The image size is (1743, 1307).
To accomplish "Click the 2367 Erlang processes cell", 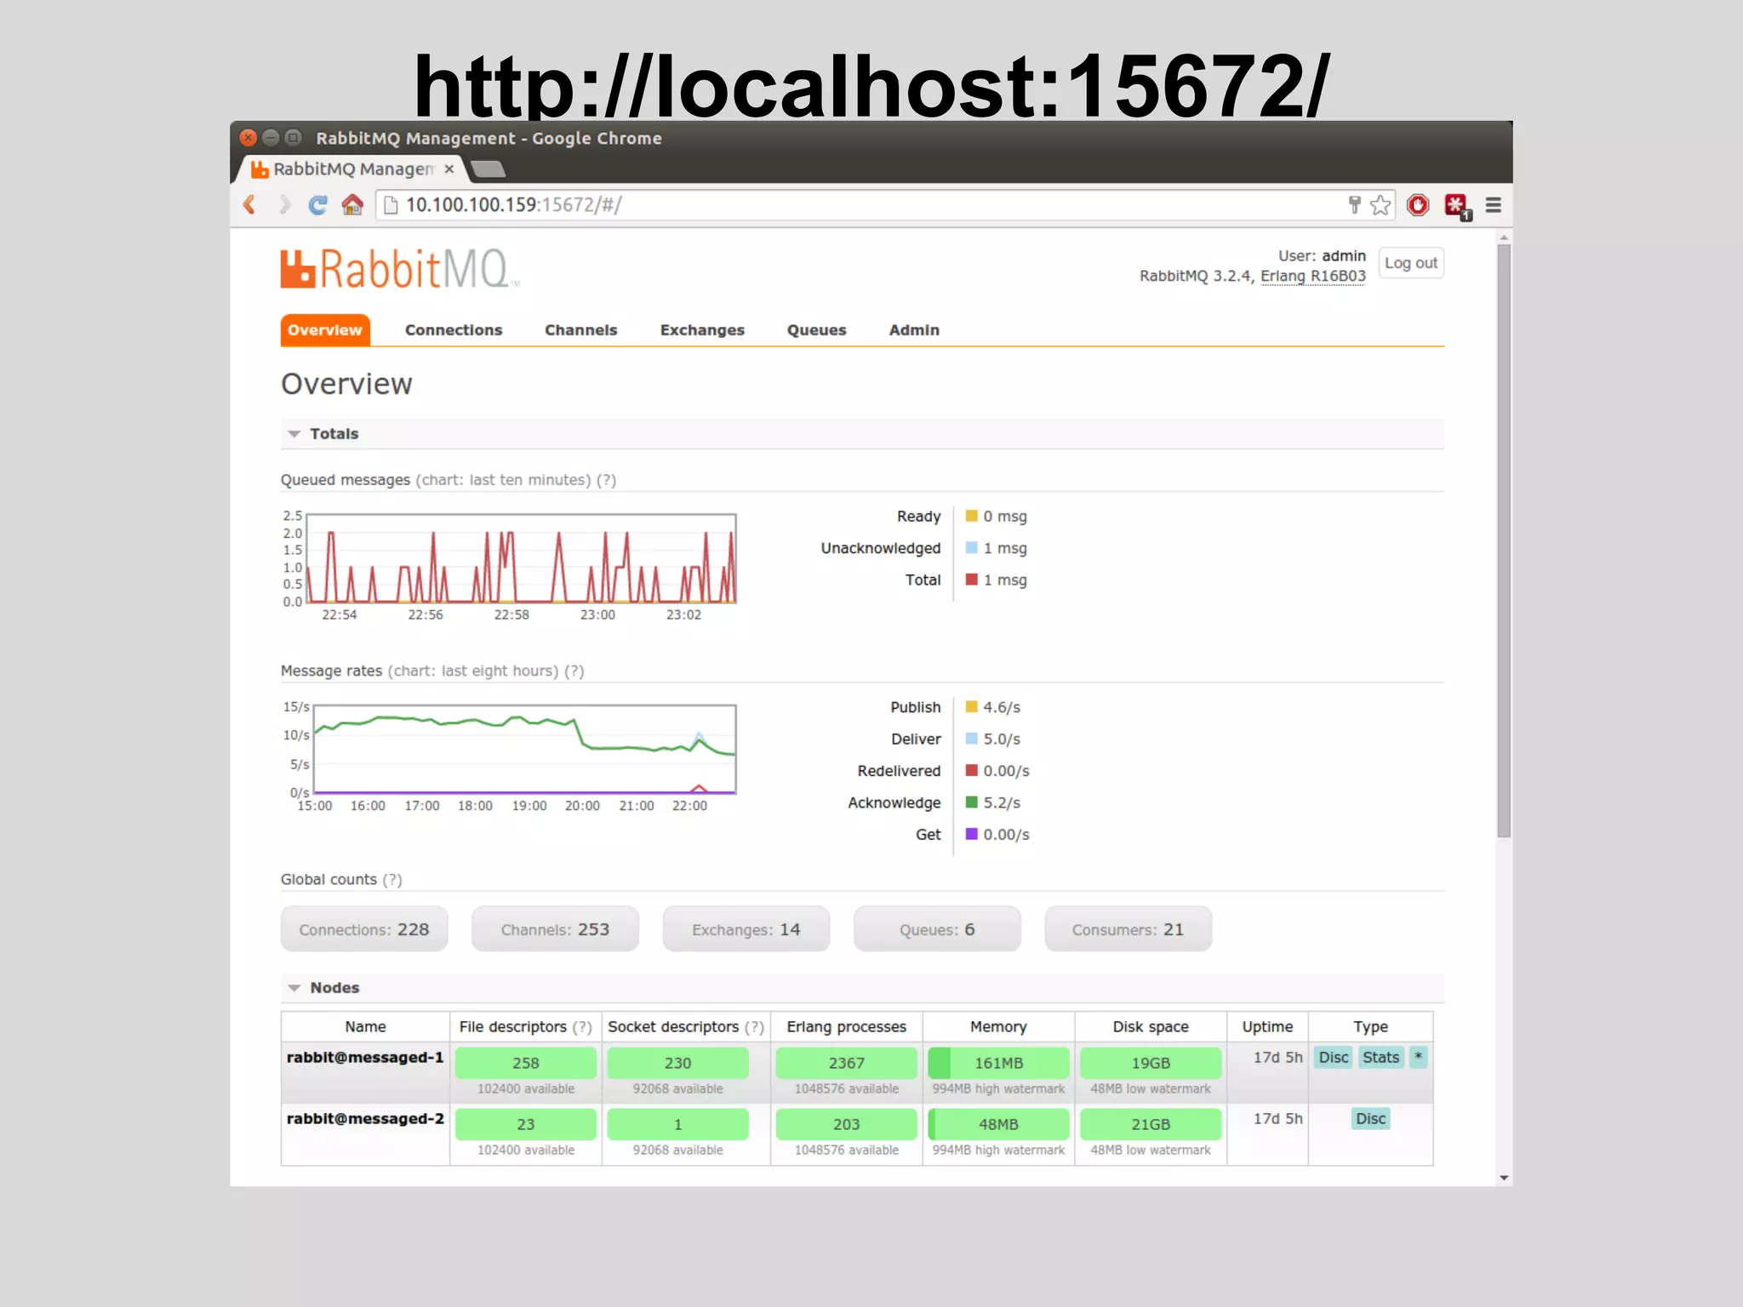I will [x=847, y=1064].
